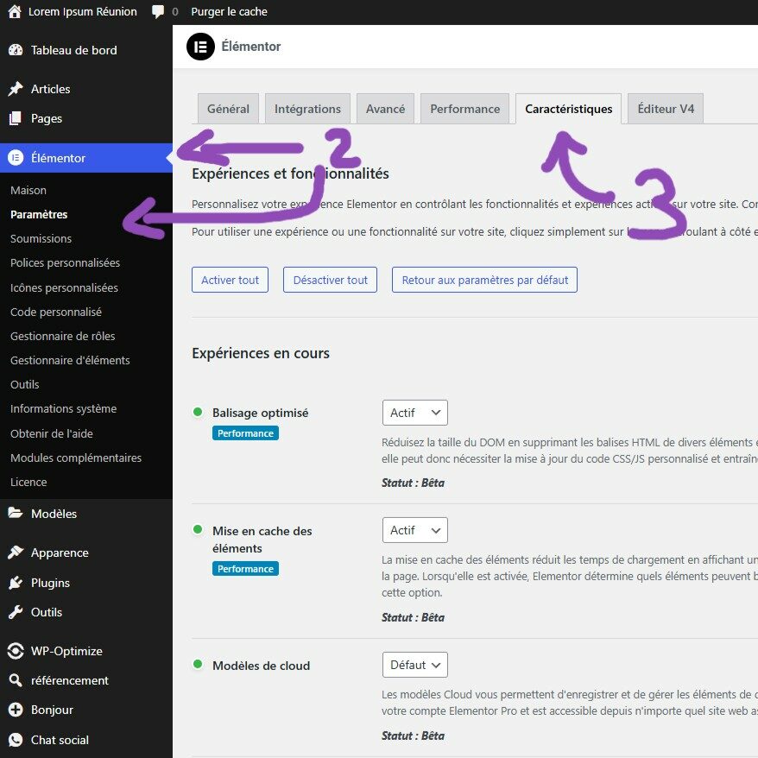This screenshot has height=758, width=758.
Task: Open Outils under the Élémentor submenu
Action: pyautogui.click(x=25, y=384)
